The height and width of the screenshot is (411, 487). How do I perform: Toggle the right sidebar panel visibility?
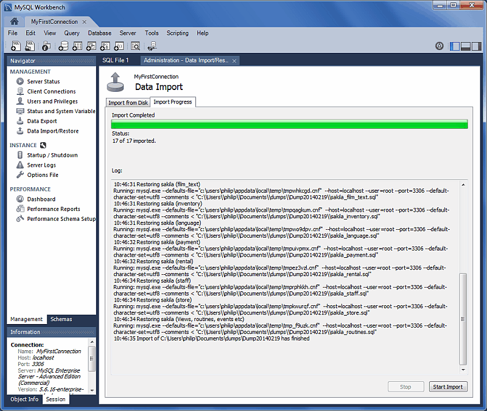[x=476, y=46]
